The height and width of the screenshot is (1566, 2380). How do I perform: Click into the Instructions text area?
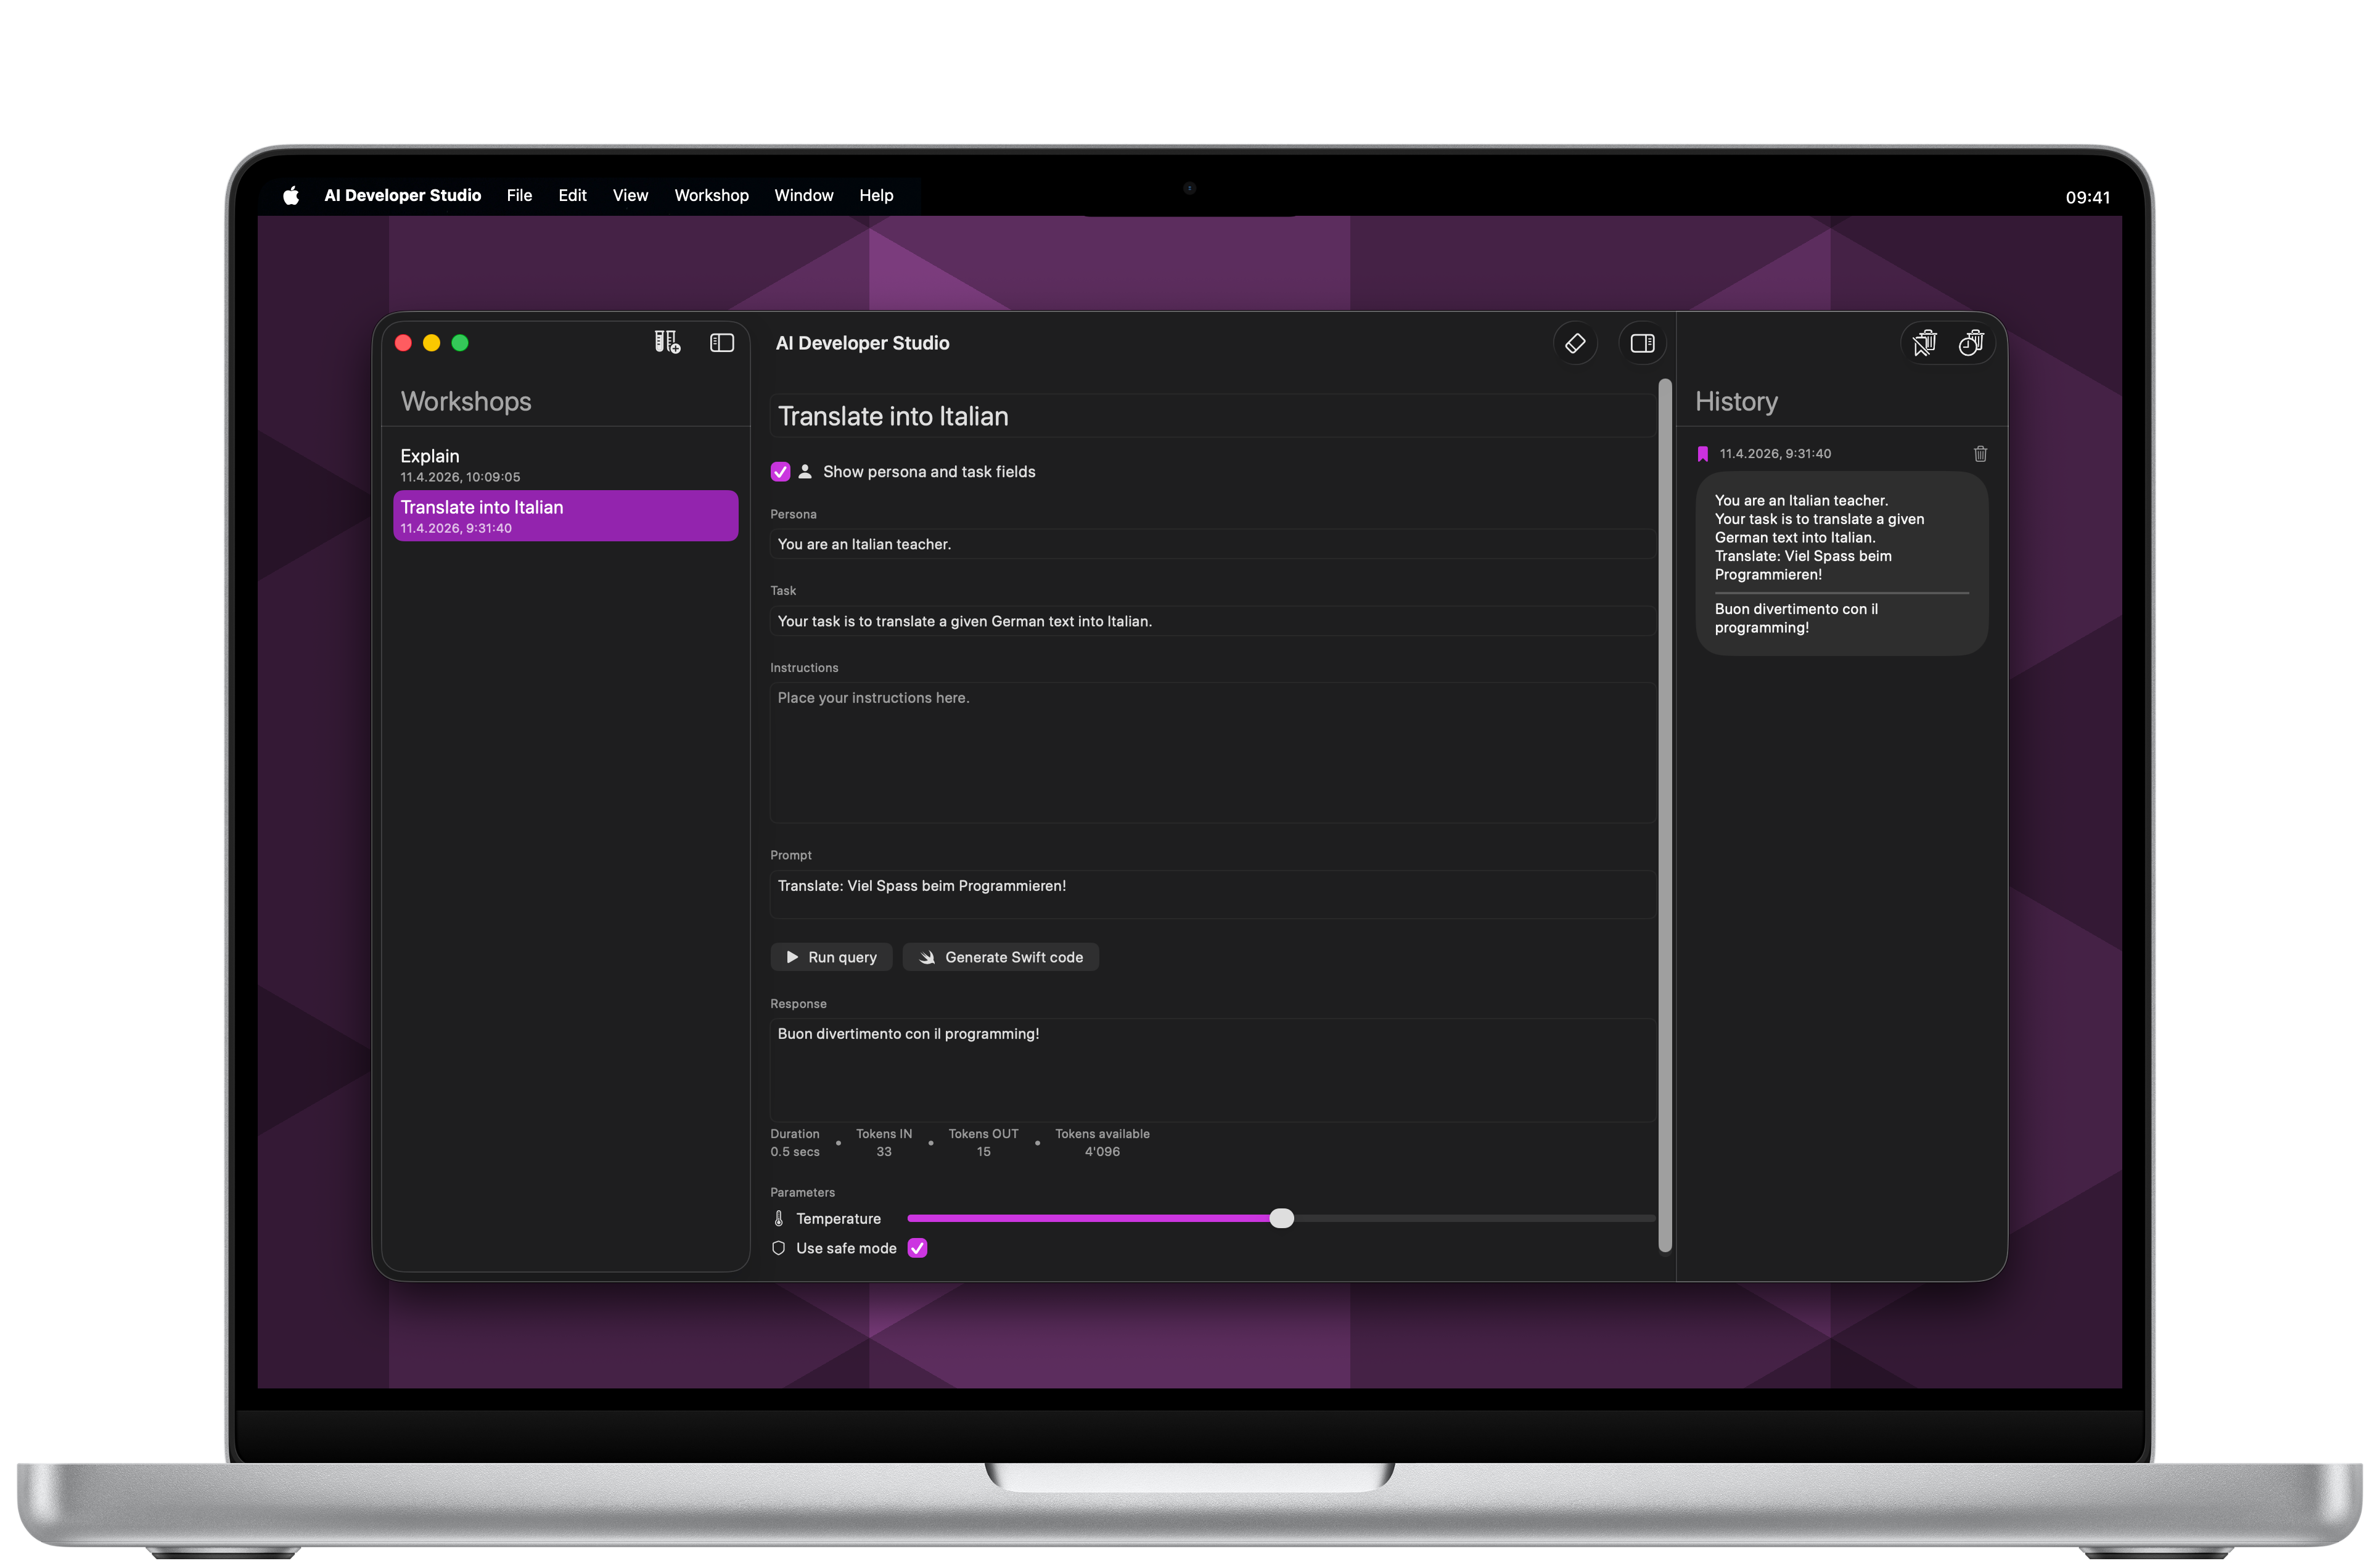click(x=1210, y=752)
